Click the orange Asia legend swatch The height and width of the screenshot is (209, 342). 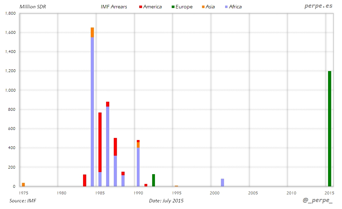coord(203,7)
